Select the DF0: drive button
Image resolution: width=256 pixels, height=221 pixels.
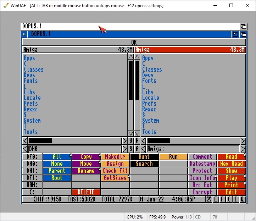pos(32,157)
